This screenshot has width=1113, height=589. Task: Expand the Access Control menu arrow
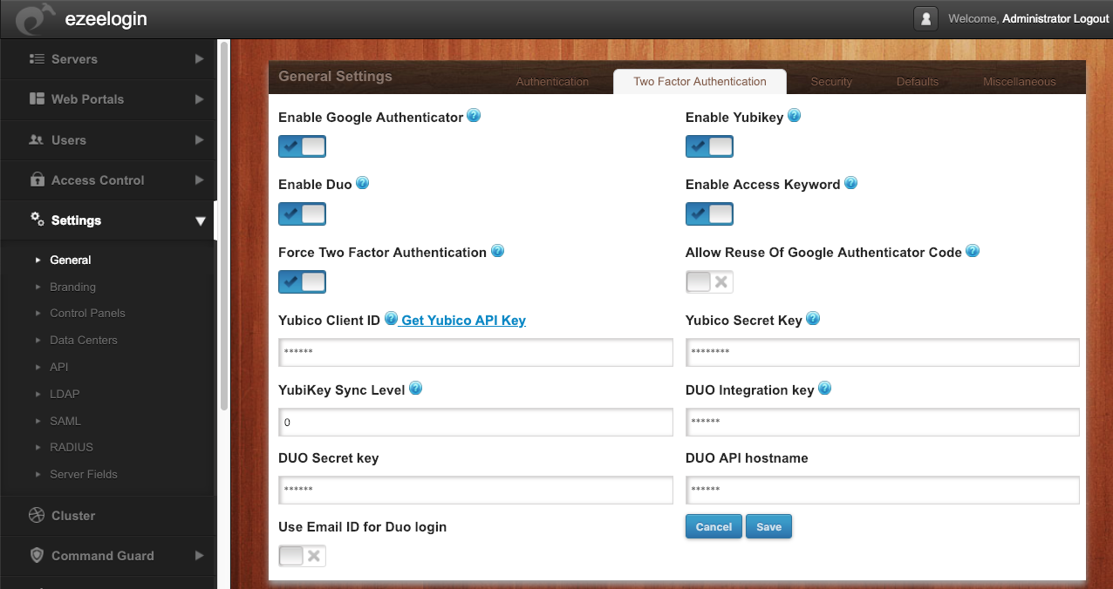[200, 179]
